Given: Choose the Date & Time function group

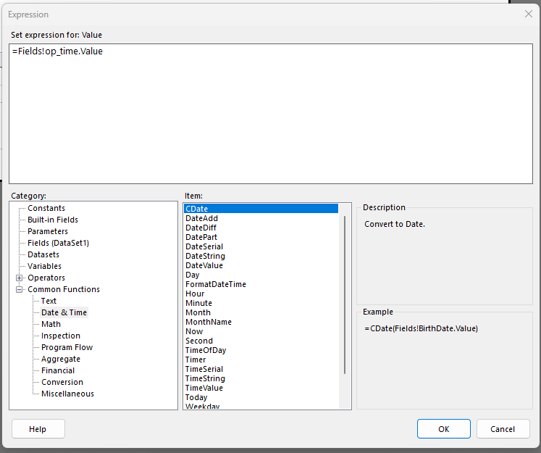Looking at the screenshot, I should (64, 312).
